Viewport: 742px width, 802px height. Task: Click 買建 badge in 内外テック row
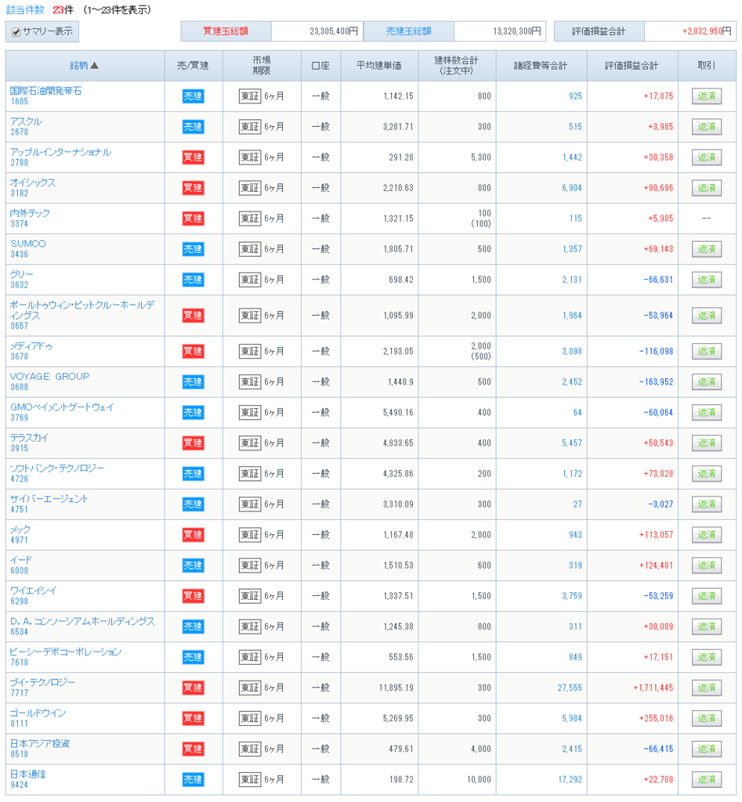click(193, 219)
